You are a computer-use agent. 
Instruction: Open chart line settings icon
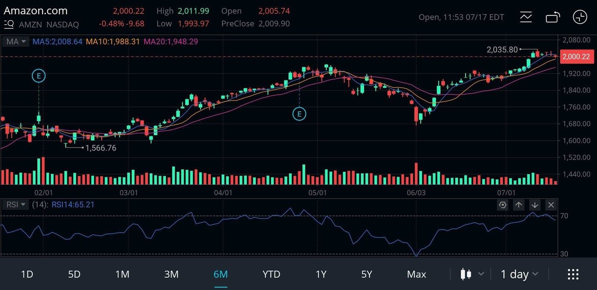(x=526, y=17)
